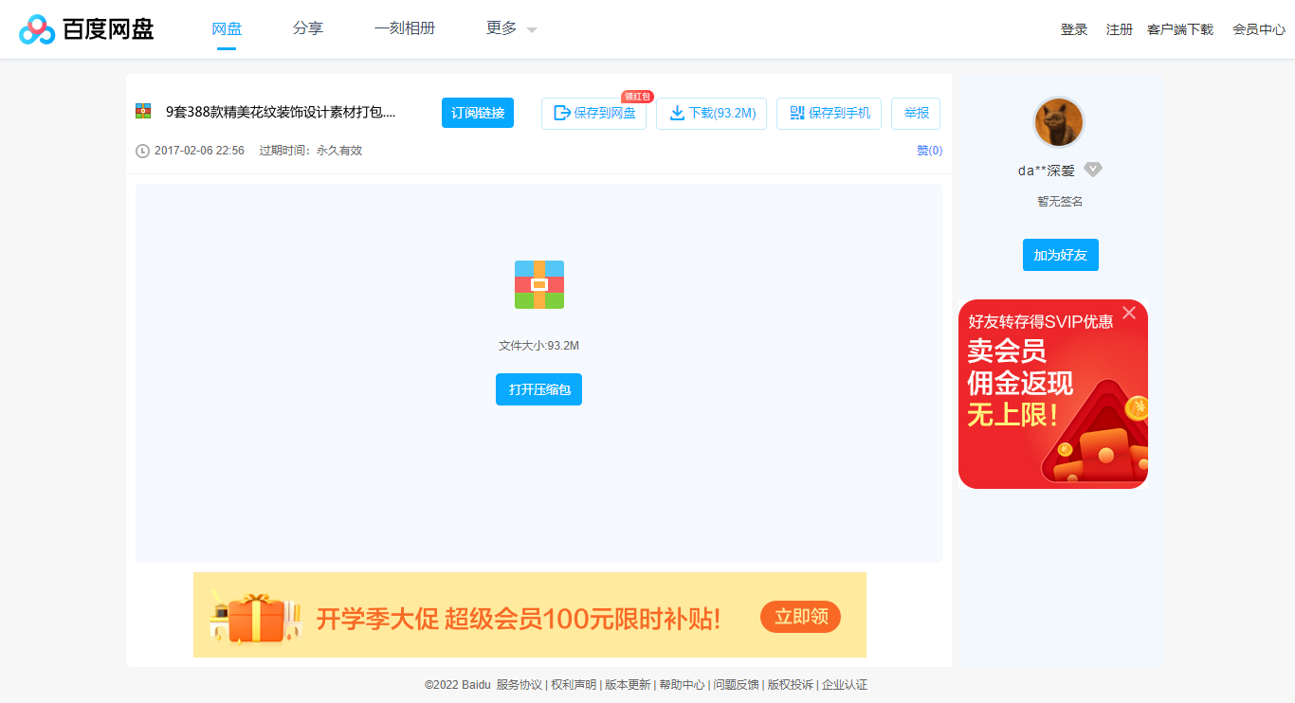Screen dimensions: 1295x703
Task: Click the compressed archive RAR icon
Action: pos(538,284)
